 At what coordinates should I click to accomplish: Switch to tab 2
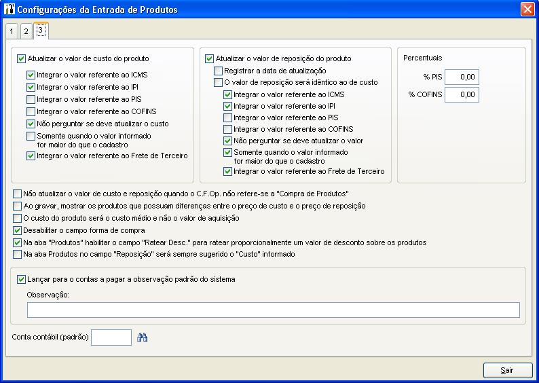click(26, 32)
